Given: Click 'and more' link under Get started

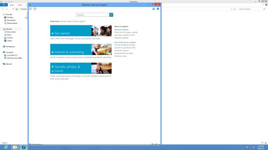Looking at the screenshot, I should tap(96, 39).
